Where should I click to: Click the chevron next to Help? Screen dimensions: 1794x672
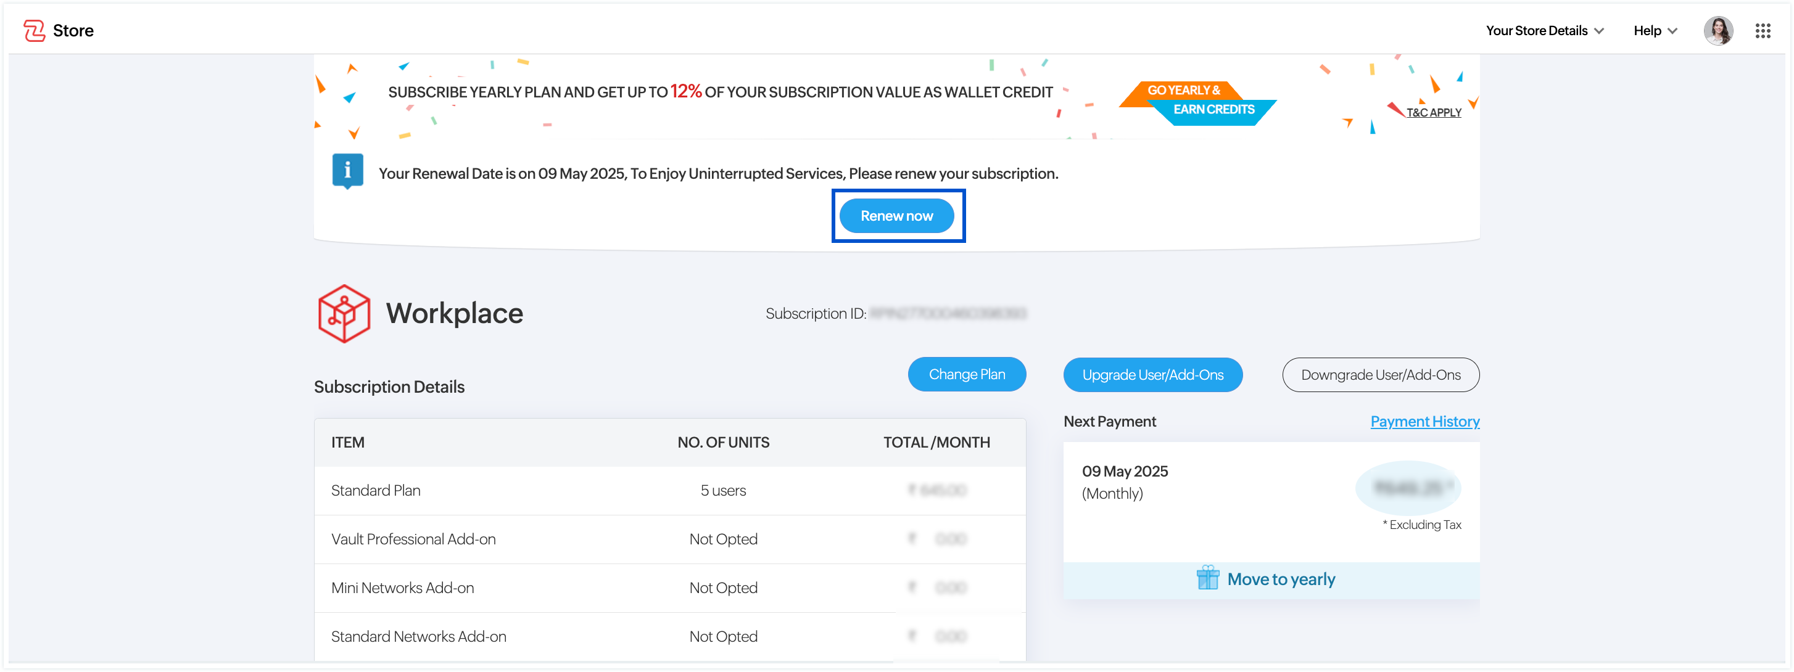click(x=1672, y=31)
